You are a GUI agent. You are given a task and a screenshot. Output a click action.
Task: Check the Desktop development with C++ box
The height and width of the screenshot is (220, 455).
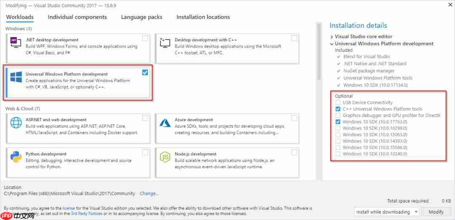[x=294, y=38]
